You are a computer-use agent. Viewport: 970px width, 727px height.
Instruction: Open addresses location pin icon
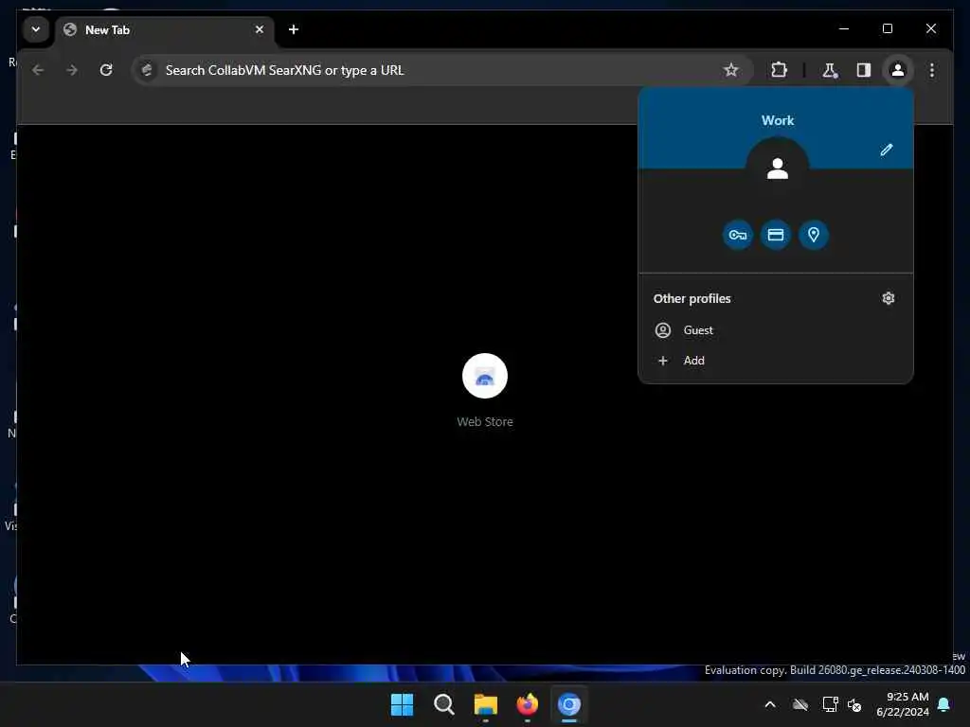click(x=814, y=235)
